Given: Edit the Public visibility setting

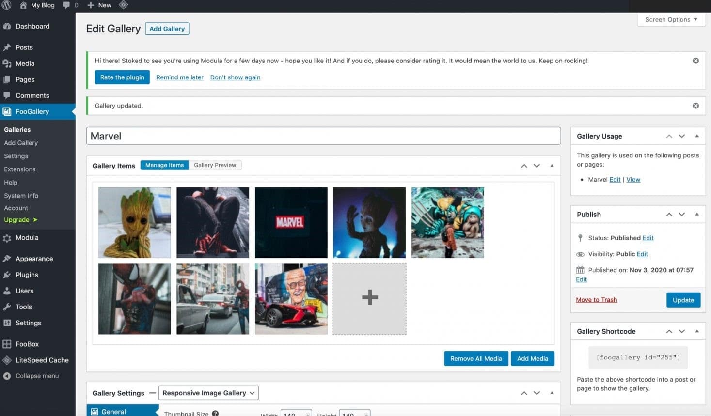Looking at the screenshot, I should pos(642,254).
